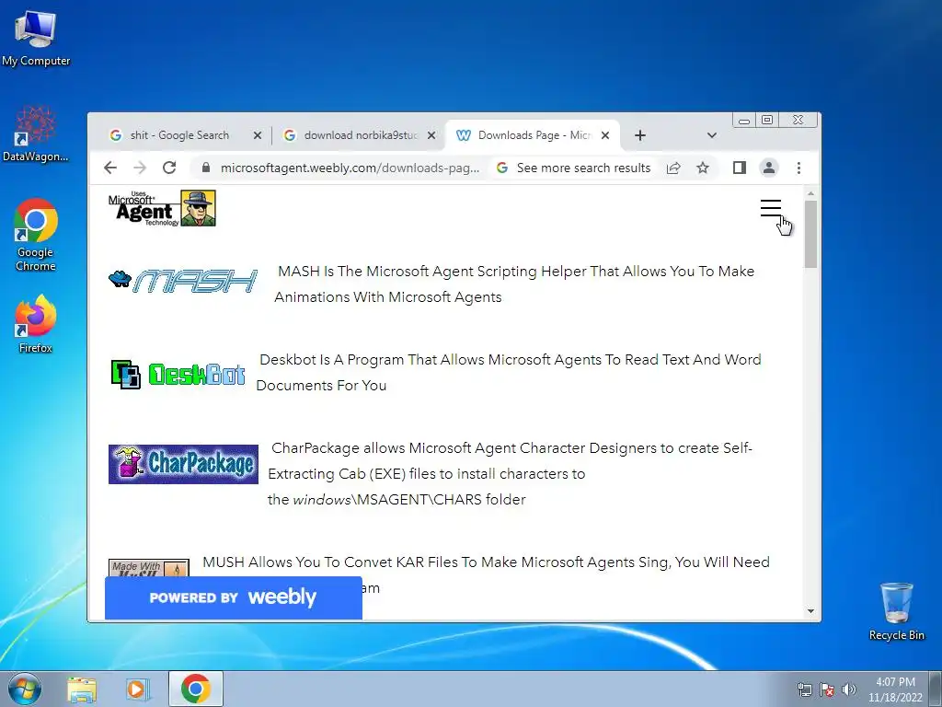Image resolution: width=942 pixels, height=707 pixels.
Task: Close the Downloads Page tab
Action: pyautogui.click(x=605, y=135)
